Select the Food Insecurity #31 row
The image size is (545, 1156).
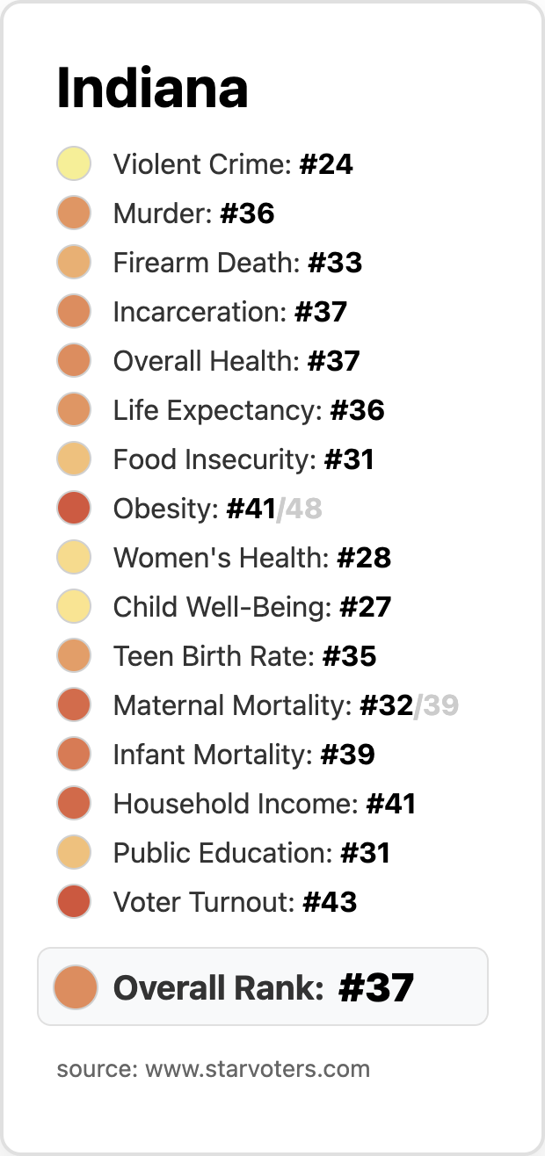(x=243, y=459)
